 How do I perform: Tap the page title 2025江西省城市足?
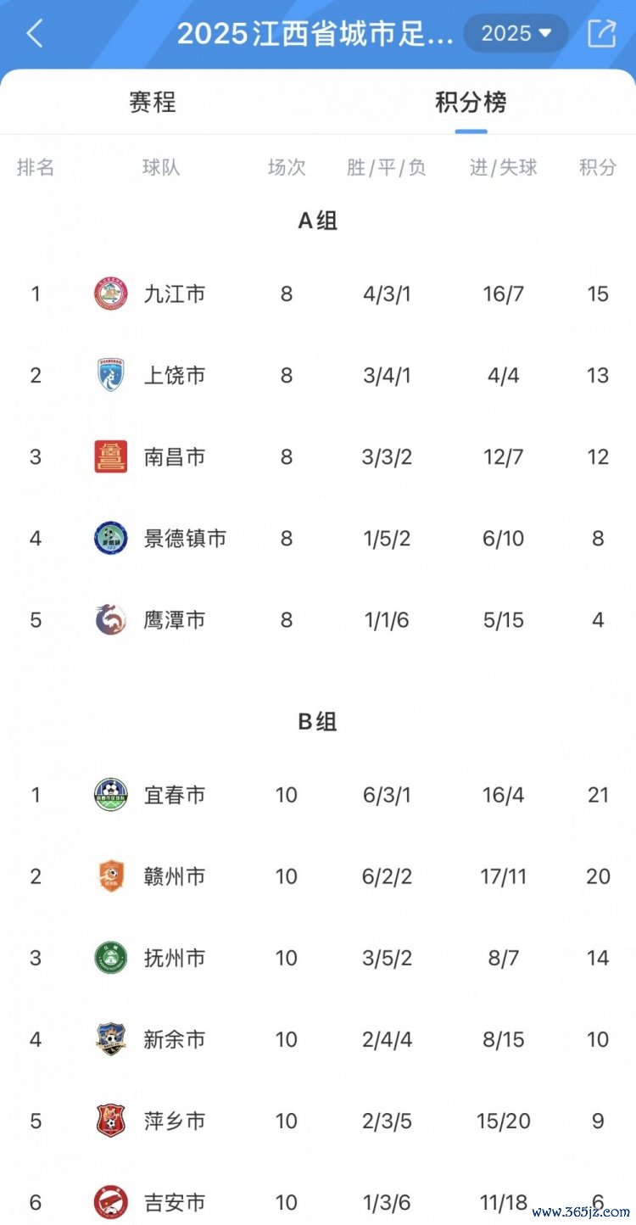point(315,34)
